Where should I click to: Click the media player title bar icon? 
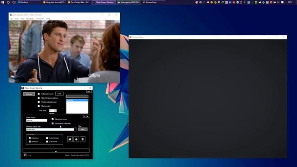(x=11, y=14)
